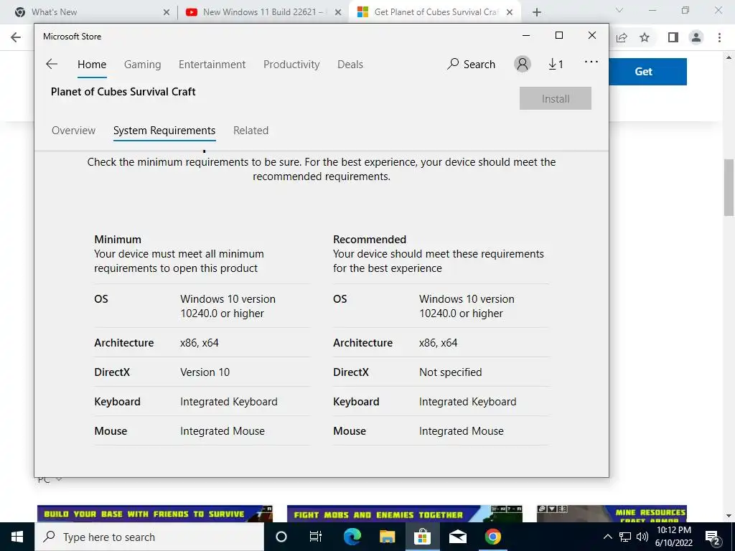Switch to New Windows 11 Build tab
Viewport: 735px width, 551px height.
point(263,12)
